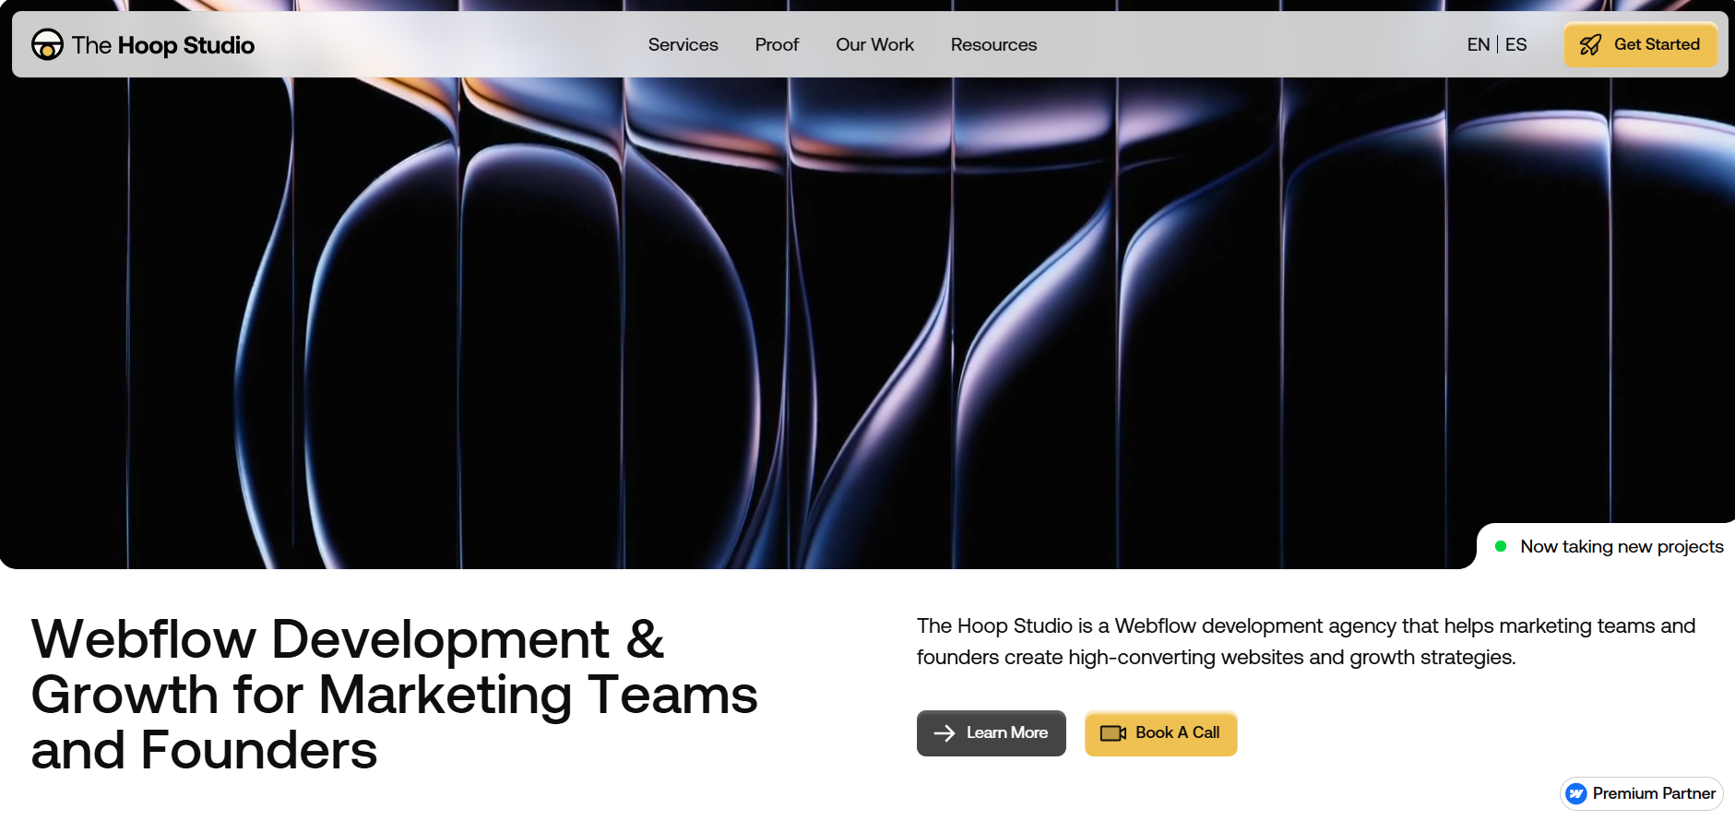The image size is (1735, 821).
Task: Click the Hoop Studio logo icon
Action: point(47,44)
